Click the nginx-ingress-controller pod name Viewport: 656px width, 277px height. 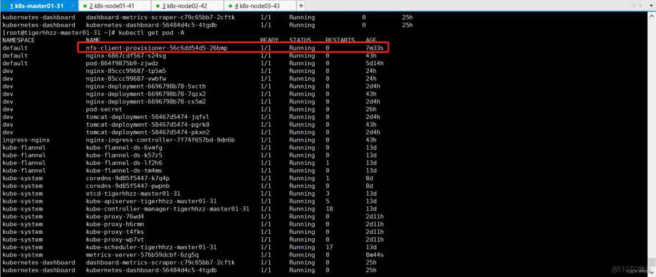(160, 140)
